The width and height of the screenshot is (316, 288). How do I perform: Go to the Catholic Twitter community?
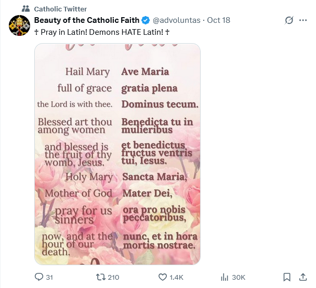click(x=60, y=9)
